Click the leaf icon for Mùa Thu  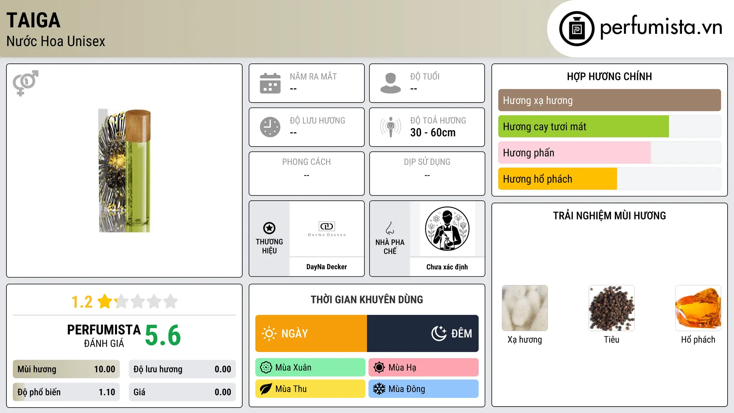(x=266, y=389)
